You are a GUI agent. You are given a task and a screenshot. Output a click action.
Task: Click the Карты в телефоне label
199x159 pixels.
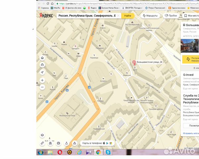coord(92,143)
